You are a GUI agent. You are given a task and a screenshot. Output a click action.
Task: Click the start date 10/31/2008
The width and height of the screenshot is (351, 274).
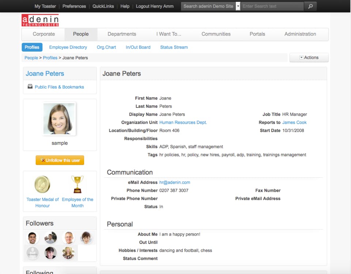click(293, 131)
